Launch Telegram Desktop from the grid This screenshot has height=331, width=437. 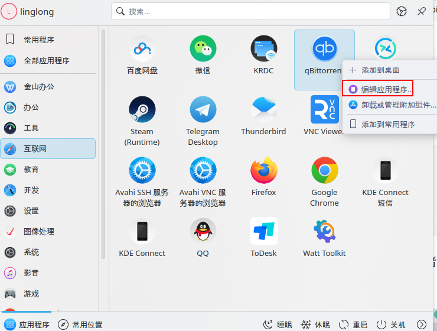(203, 110)
